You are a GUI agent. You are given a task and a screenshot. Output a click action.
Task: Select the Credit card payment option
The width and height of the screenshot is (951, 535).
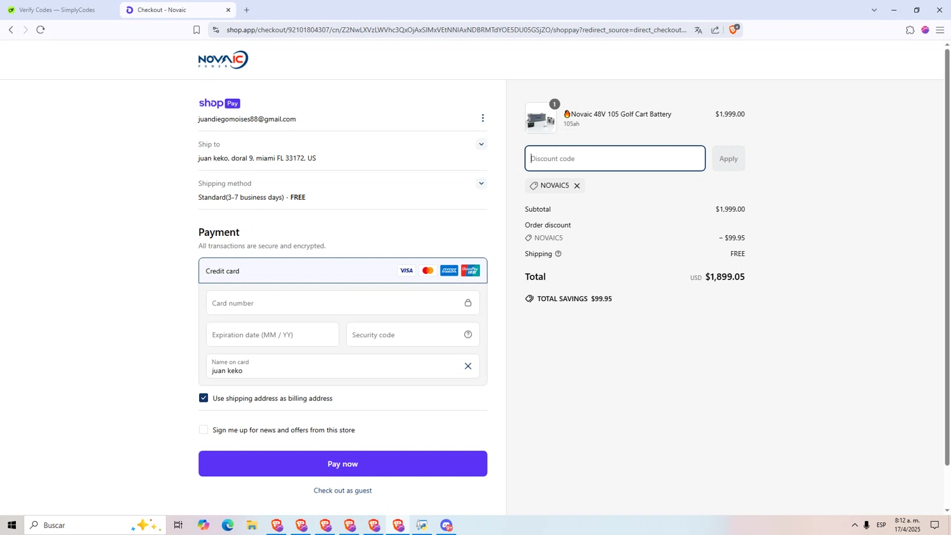click(x=342, y=271)
